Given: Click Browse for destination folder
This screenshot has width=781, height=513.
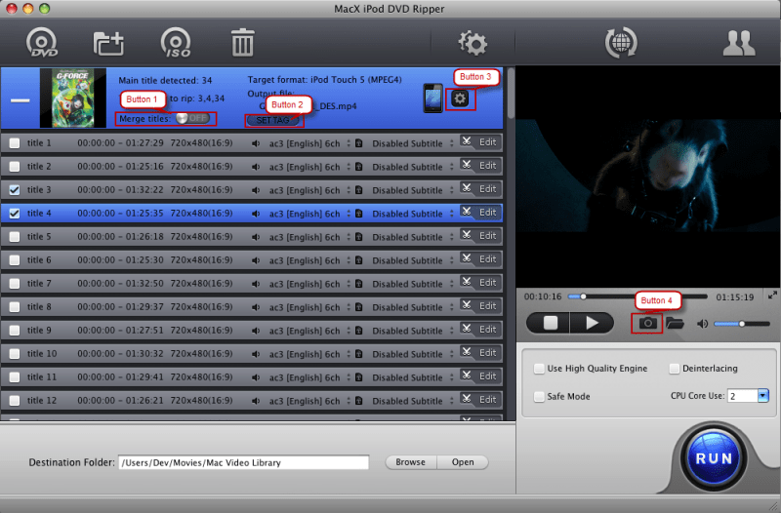Looking at the screenshot, I should 410,462.
